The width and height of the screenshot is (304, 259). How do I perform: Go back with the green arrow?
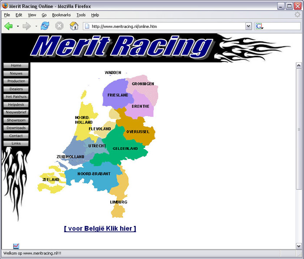[8, 26]
